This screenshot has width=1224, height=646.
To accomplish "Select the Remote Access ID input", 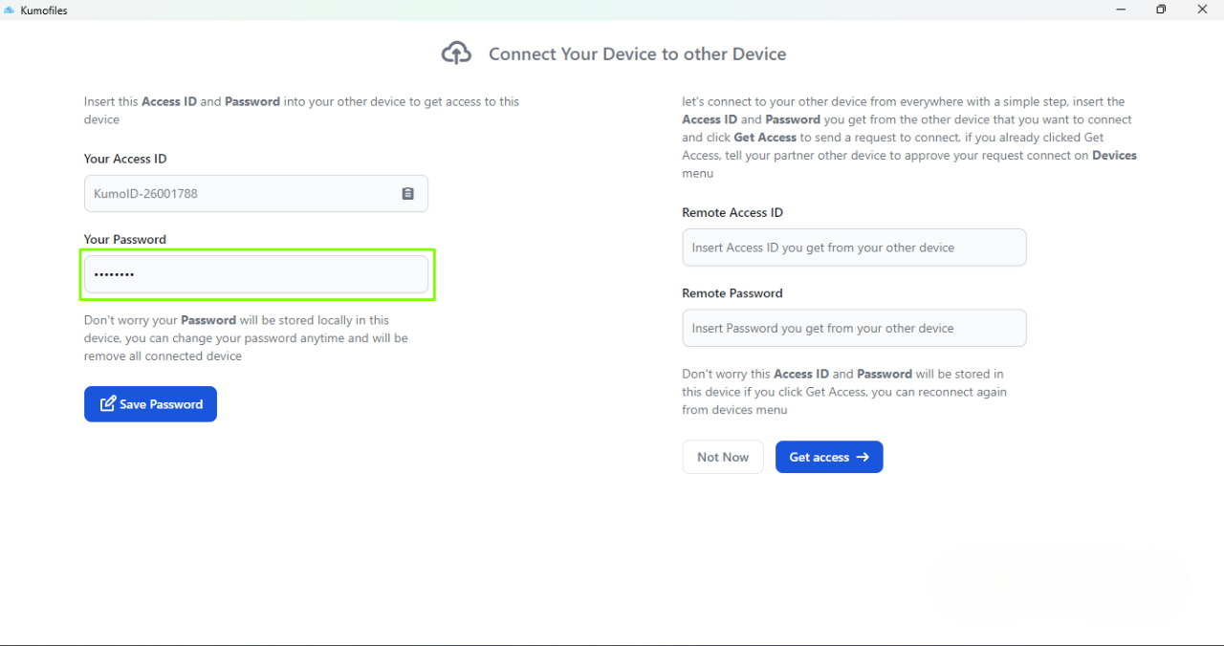I will [x=853, y=248].
